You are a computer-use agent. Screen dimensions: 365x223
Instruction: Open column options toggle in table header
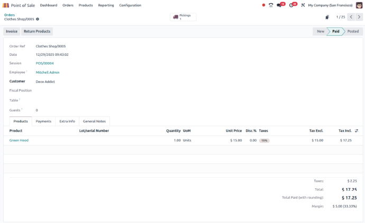[357, 131]
